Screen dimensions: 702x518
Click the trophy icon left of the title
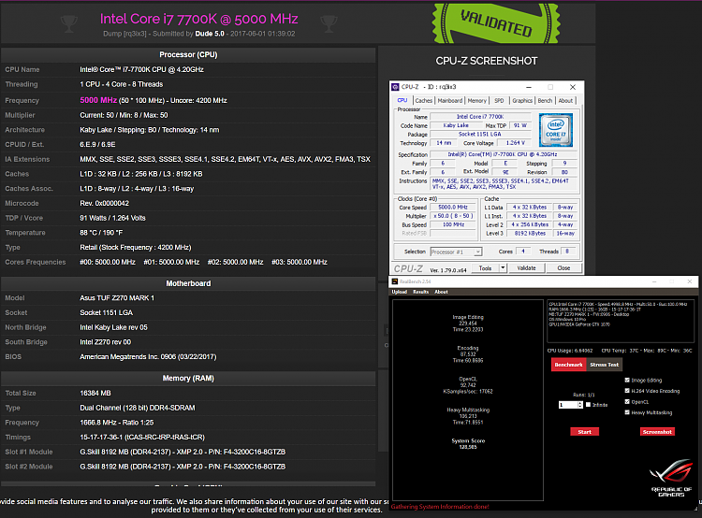coord(69,23)
